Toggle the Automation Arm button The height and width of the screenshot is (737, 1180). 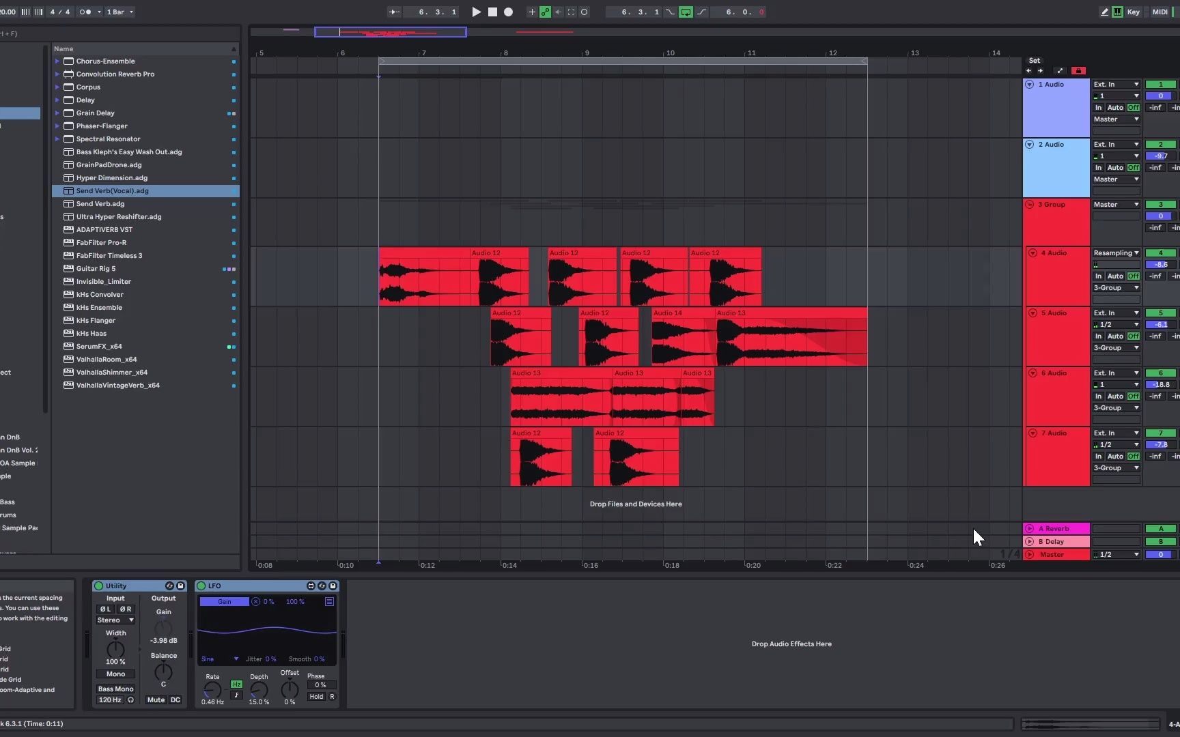point(545,12)
